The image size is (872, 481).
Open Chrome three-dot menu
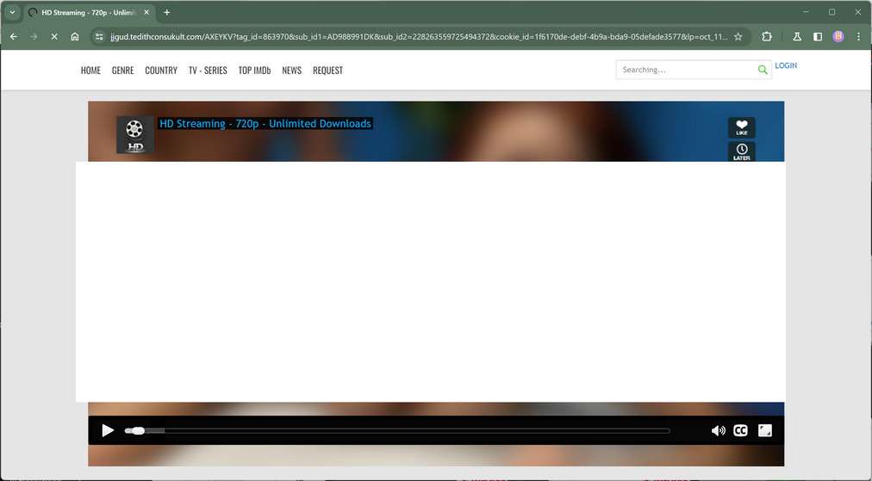pos(859,37)
